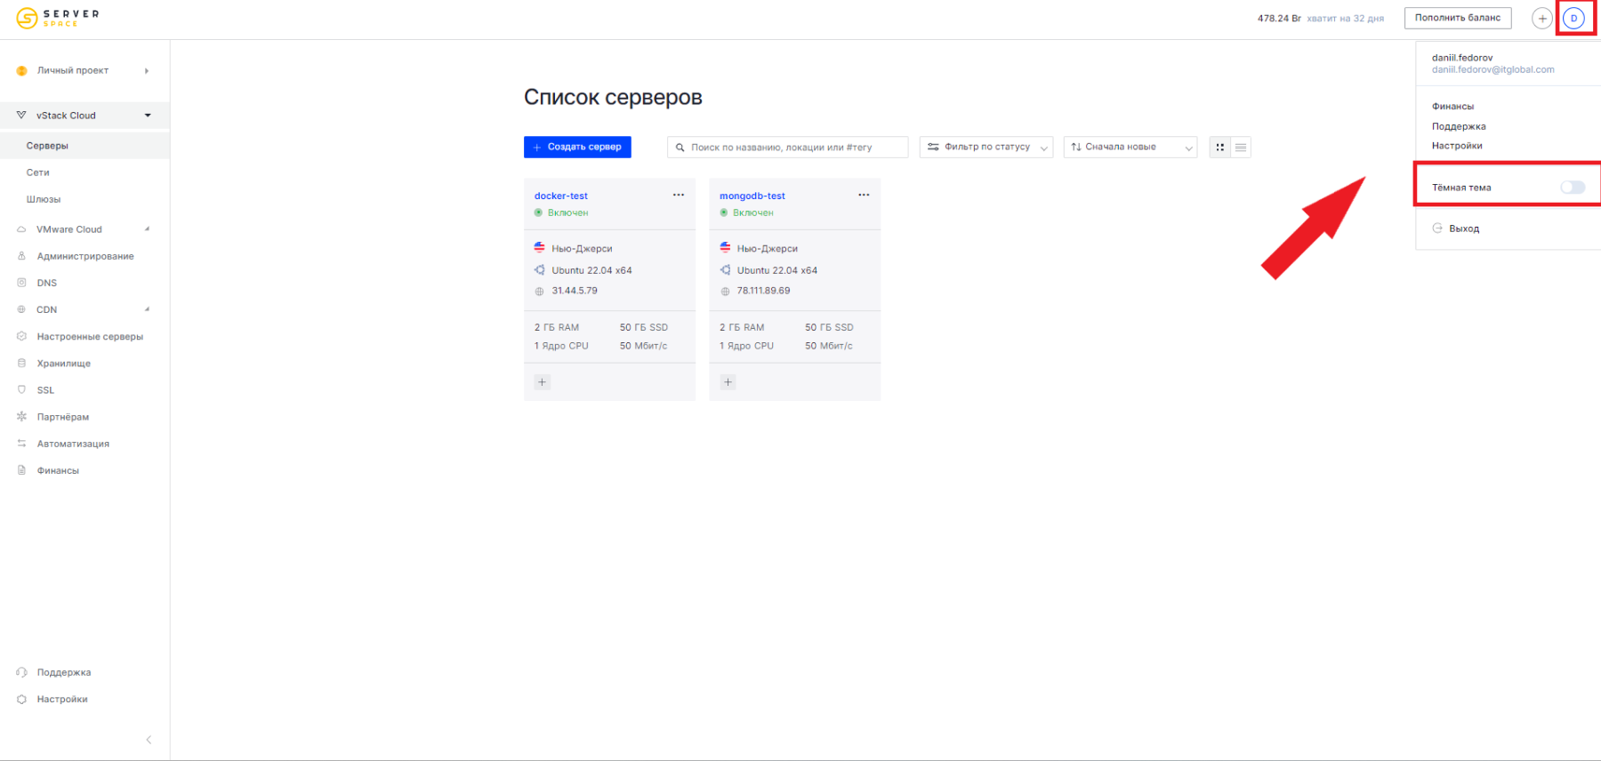The image size is (1601, 761).
Task: Open docker-test server link
Action: pos(561,196)
